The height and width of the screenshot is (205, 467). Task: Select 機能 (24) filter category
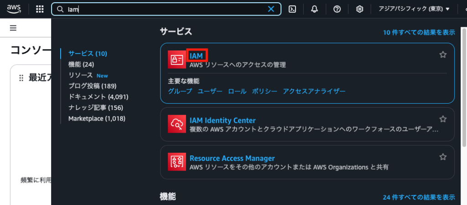pyautogui.click(x=81, y=65)
